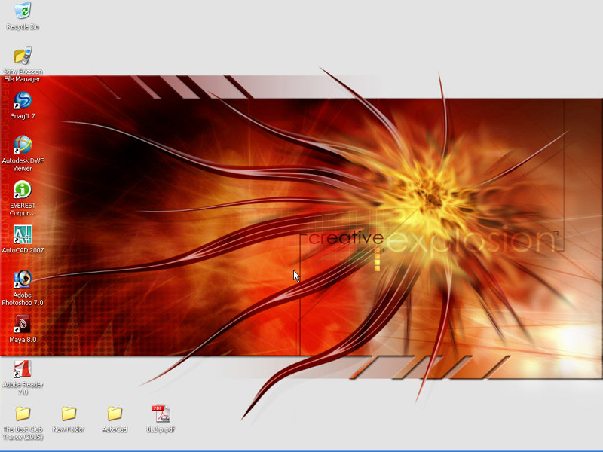Viewport: 603px width, 452px height.
Task: Select the BL2 p.pdf file
Action: point(161,414)
